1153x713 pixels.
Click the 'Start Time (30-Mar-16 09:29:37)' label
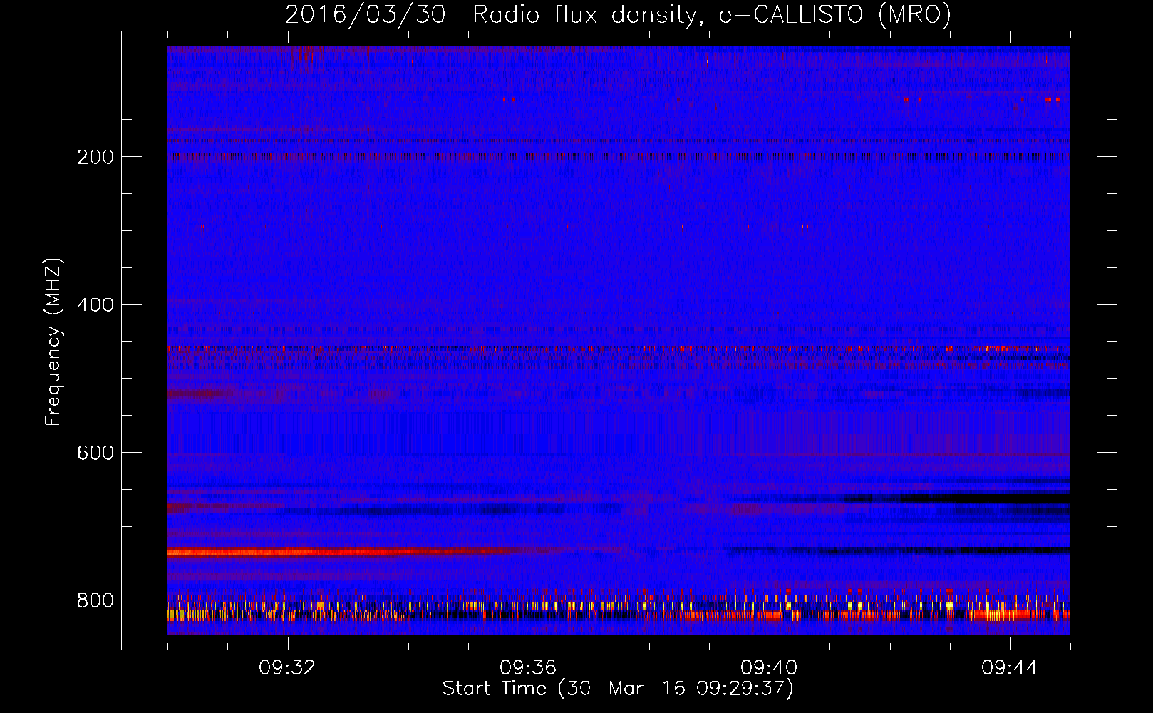coord(618,689)
